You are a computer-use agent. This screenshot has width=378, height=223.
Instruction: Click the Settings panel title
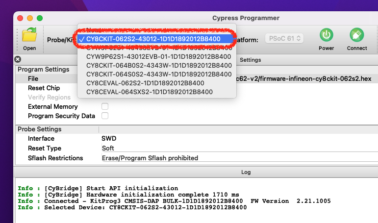(x=250, y=60)
